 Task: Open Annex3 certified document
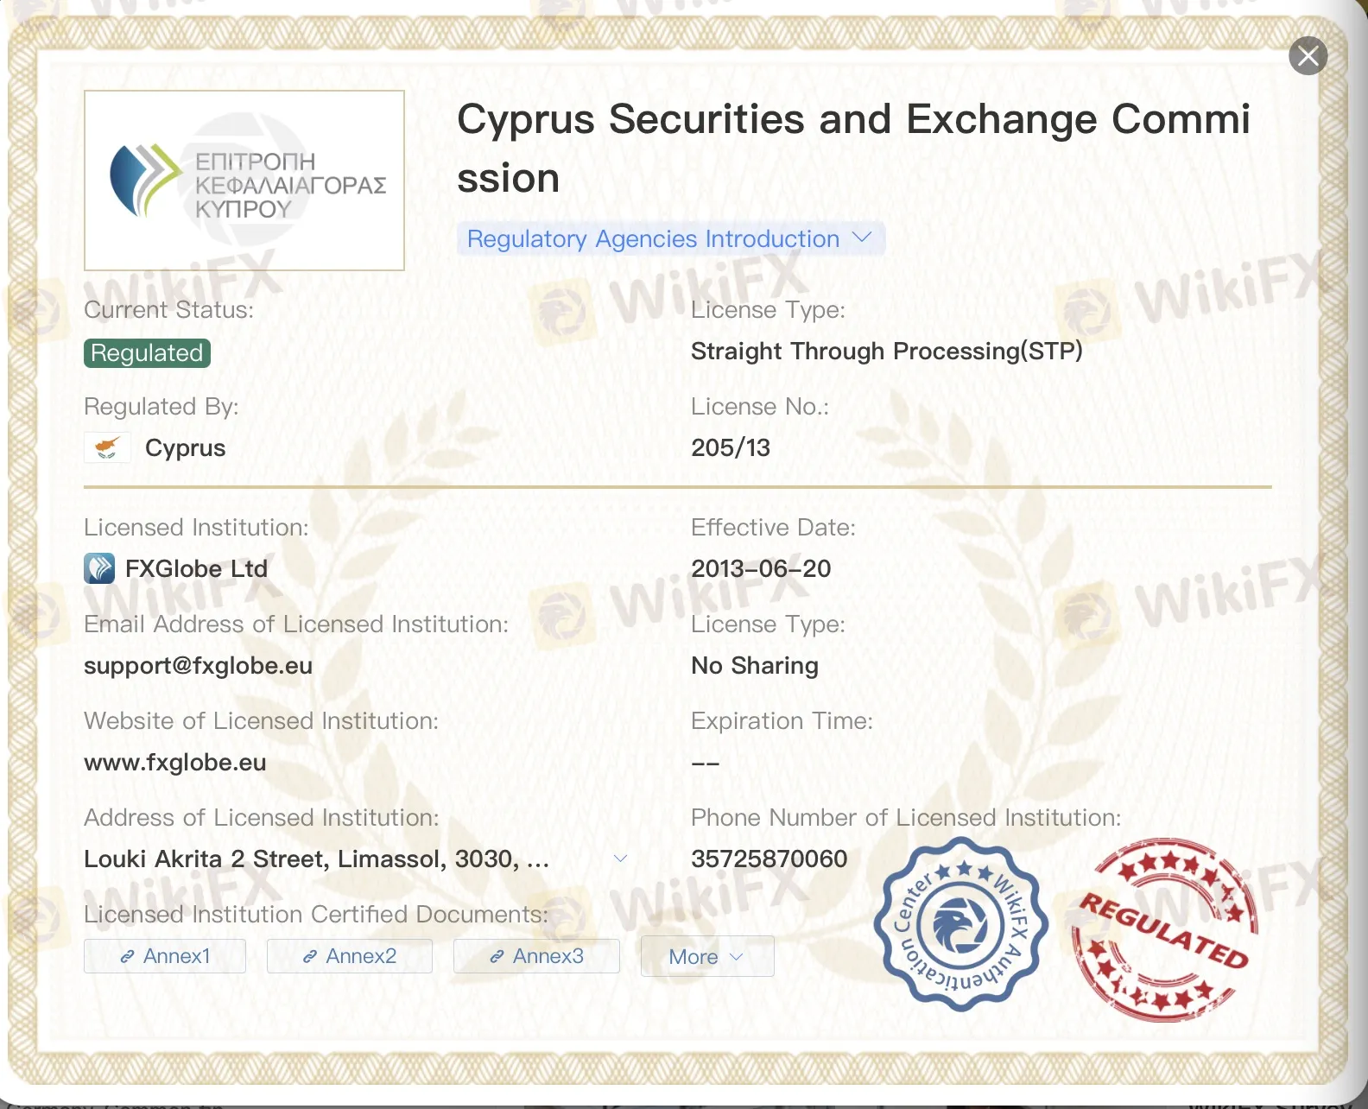536,956
